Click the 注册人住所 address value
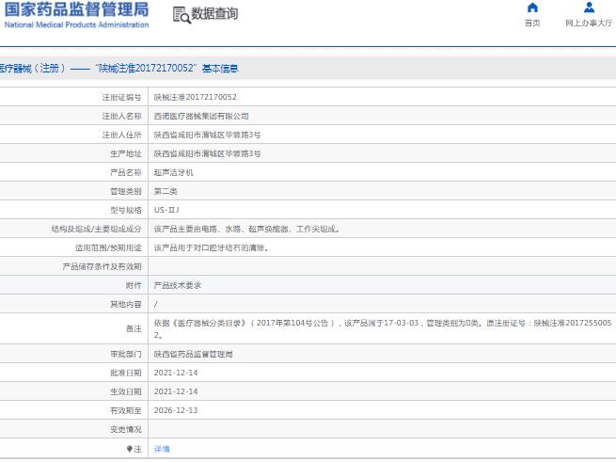 (207, 135)
